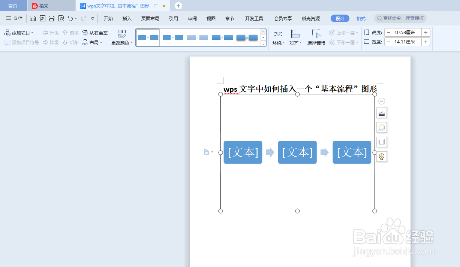Click style gallery up arrow
Image resolution: width=460 pixels, height=267 pixels.
coord(263,31)
